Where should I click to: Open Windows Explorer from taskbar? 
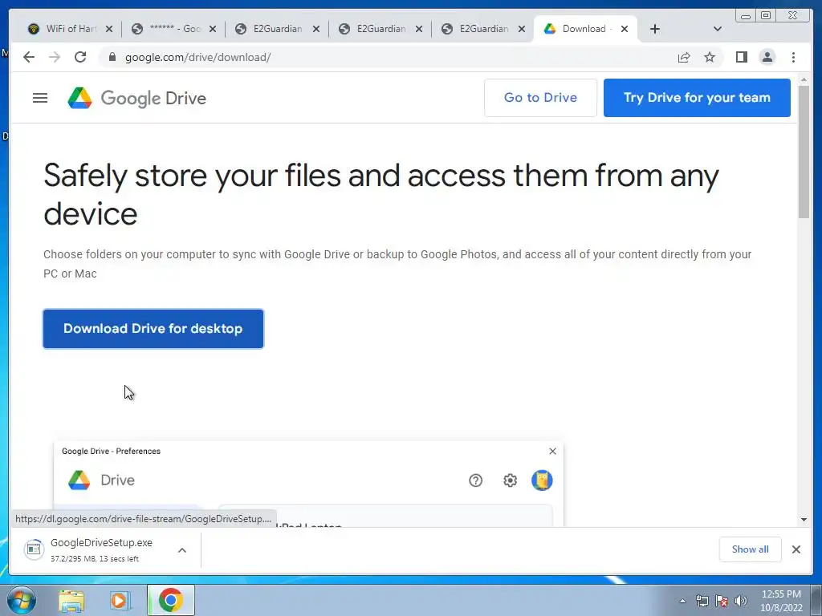coord(71,600)
